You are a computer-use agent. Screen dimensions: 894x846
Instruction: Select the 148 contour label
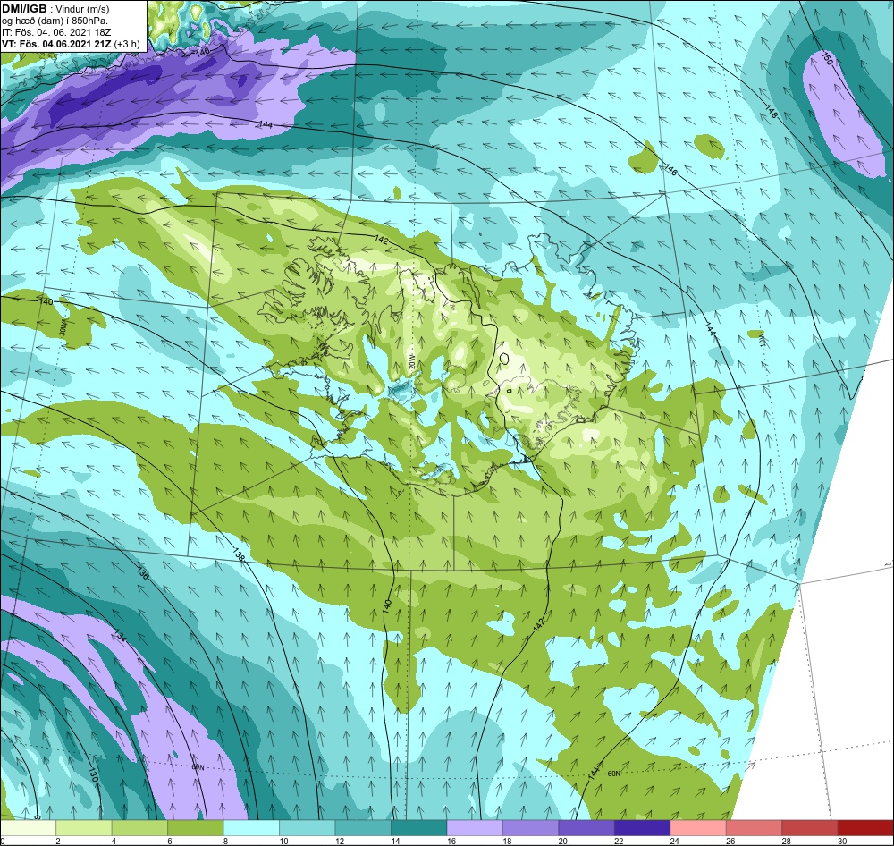coord(771,112)
